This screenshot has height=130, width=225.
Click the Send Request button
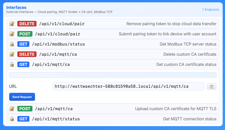click(22, 97)
